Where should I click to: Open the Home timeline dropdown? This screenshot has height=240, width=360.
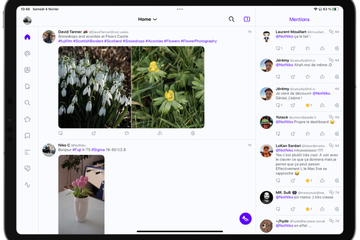point(147,19)
